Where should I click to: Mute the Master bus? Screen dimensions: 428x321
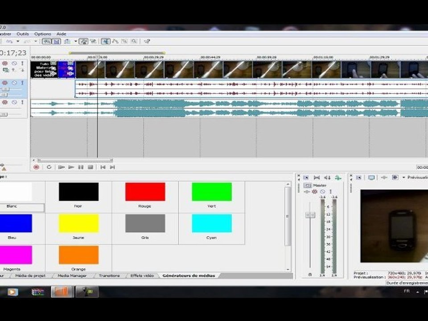pyautogui.click(x=323, y=192)
